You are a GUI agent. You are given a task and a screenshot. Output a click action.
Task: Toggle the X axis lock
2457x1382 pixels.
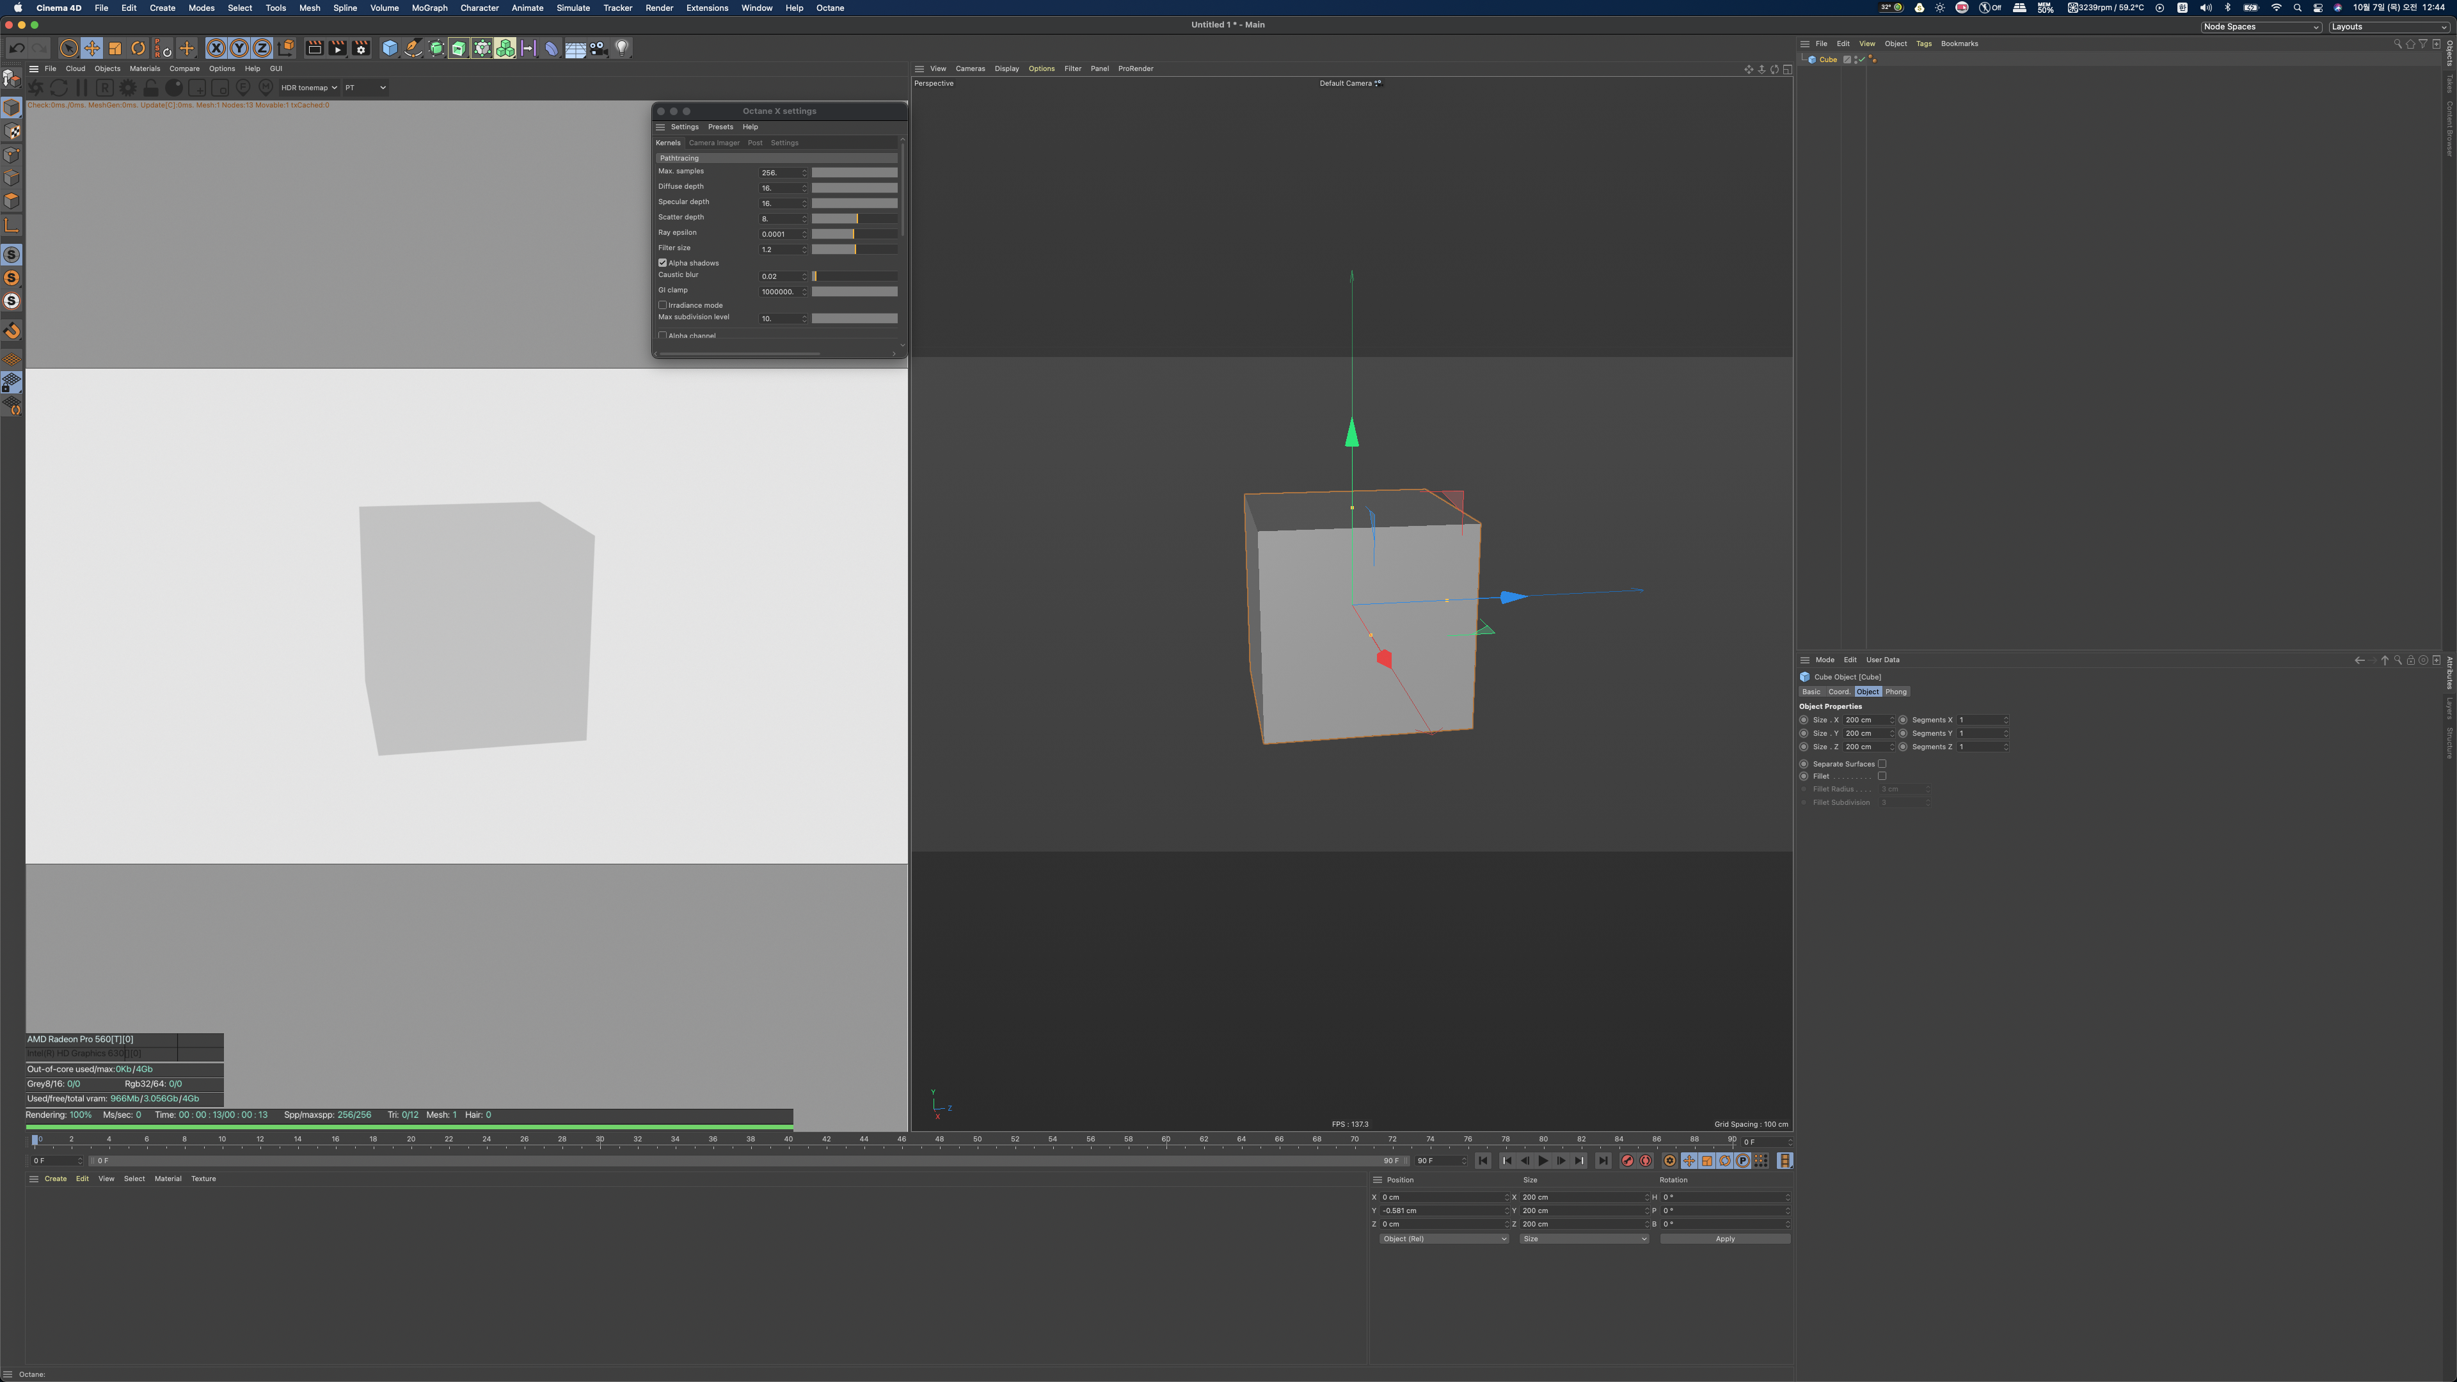click(216, 48)
